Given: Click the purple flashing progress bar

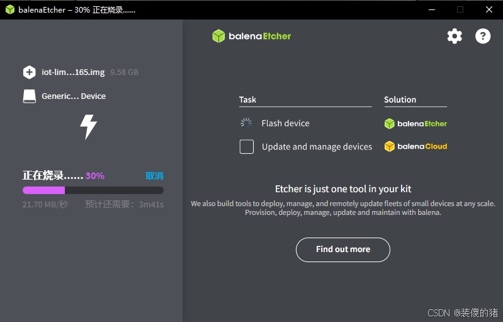Looking at the screenshot, I should pos(93,190).
